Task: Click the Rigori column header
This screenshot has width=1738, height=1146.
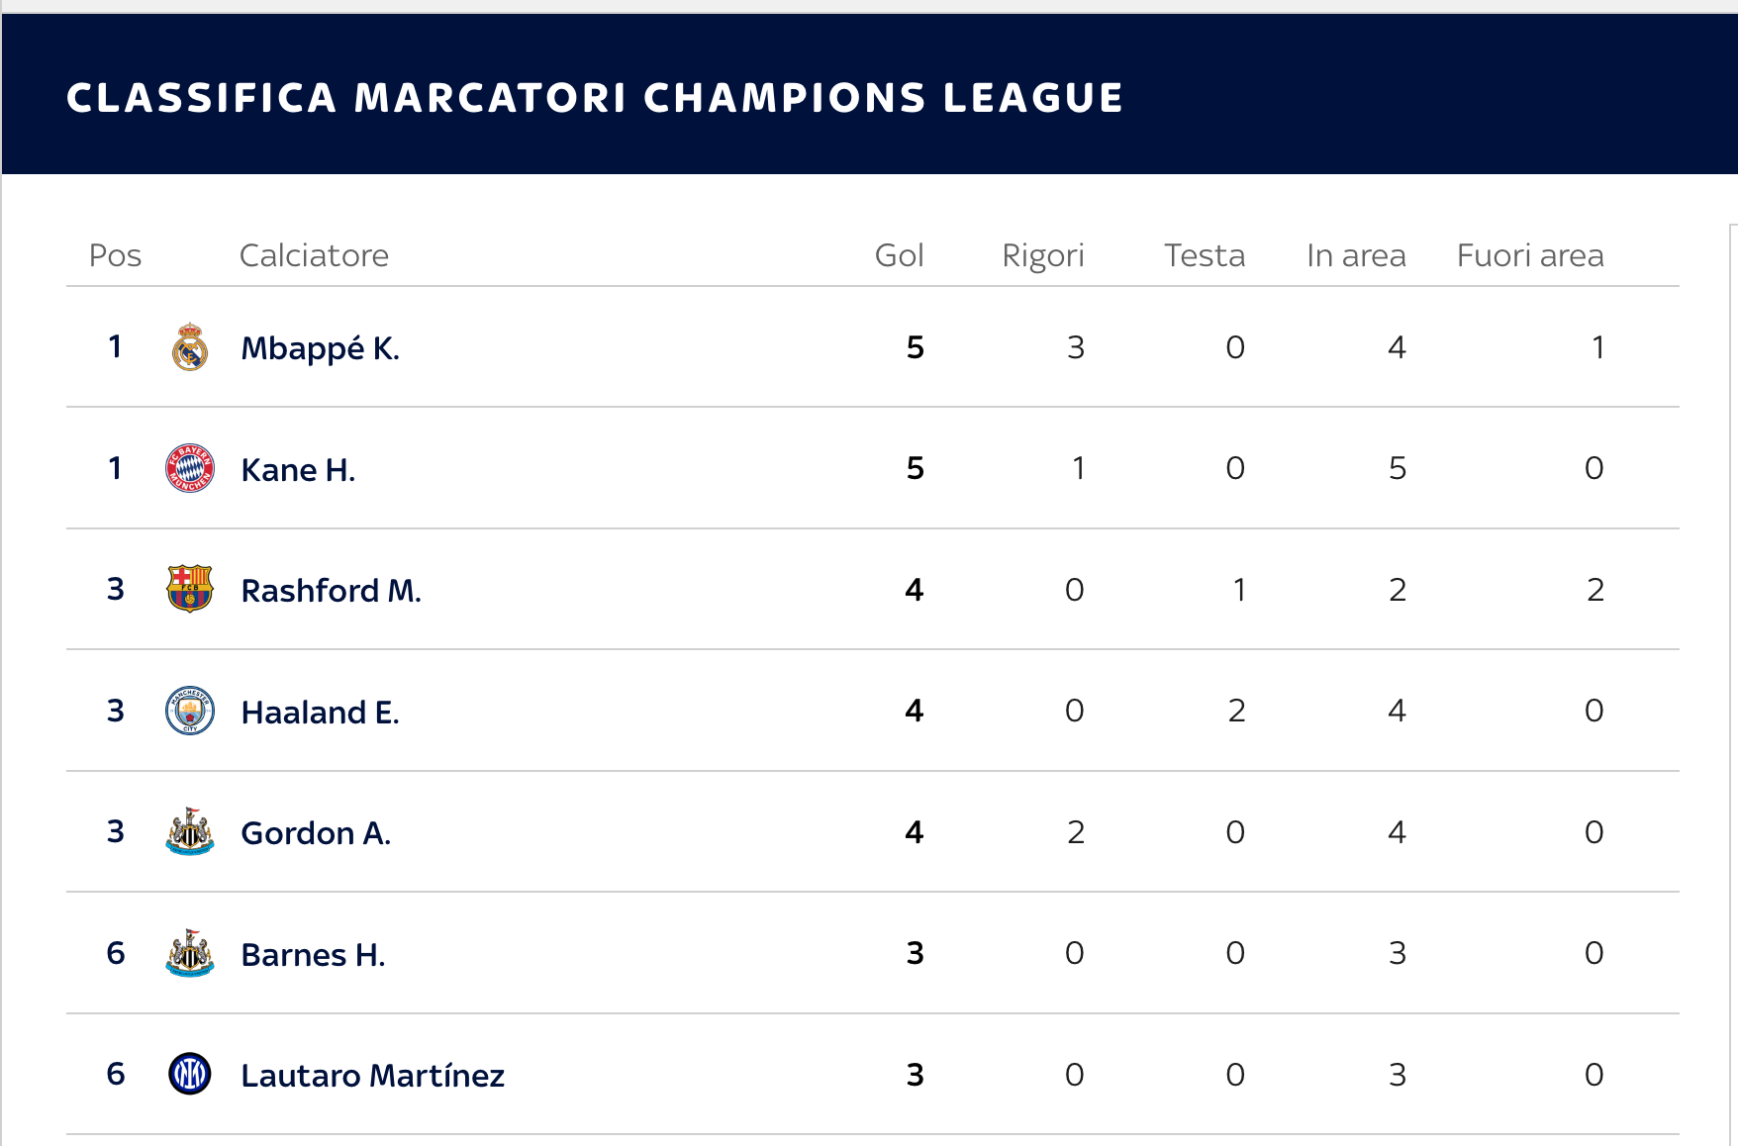Action: pos(1042,255)
